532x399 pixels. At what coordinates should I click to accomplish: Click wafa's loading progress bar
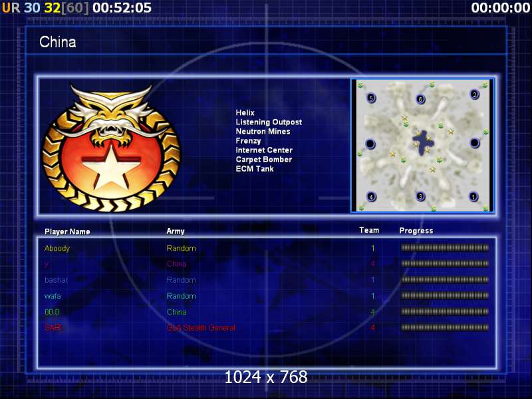tap(445, 295)
